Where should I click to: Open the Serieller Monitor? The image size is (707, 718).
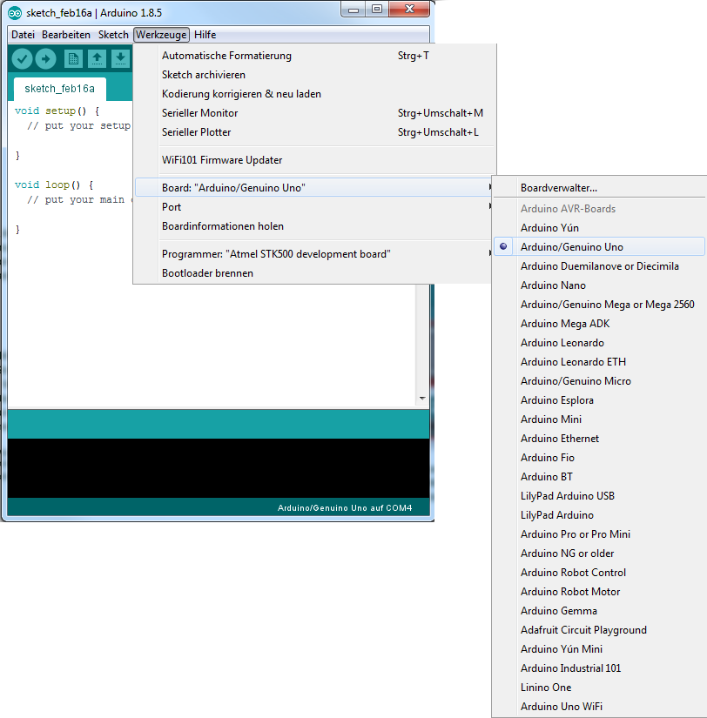point(199,113)
